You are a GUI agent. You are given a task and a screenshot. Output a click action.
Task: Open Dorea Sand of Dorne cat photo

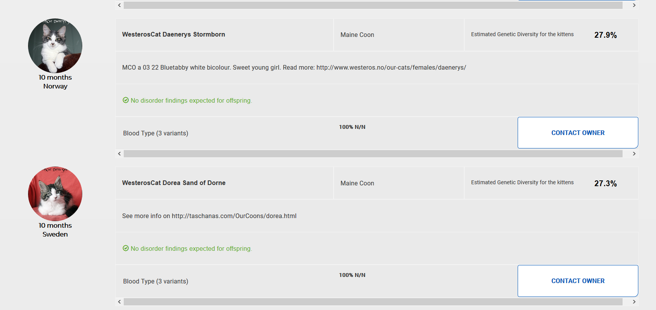(x=55, y=194)
